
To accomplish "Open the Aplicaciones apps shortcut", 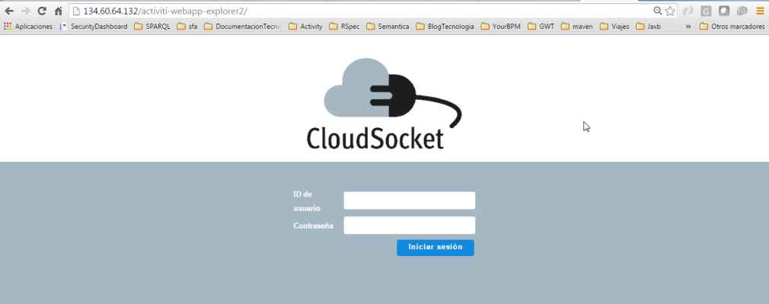I will [28, 27].
